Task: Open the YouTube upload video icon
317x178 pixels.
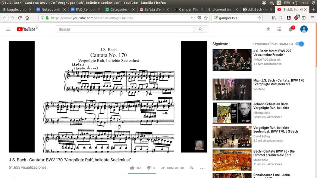Action: coord(268,29)
